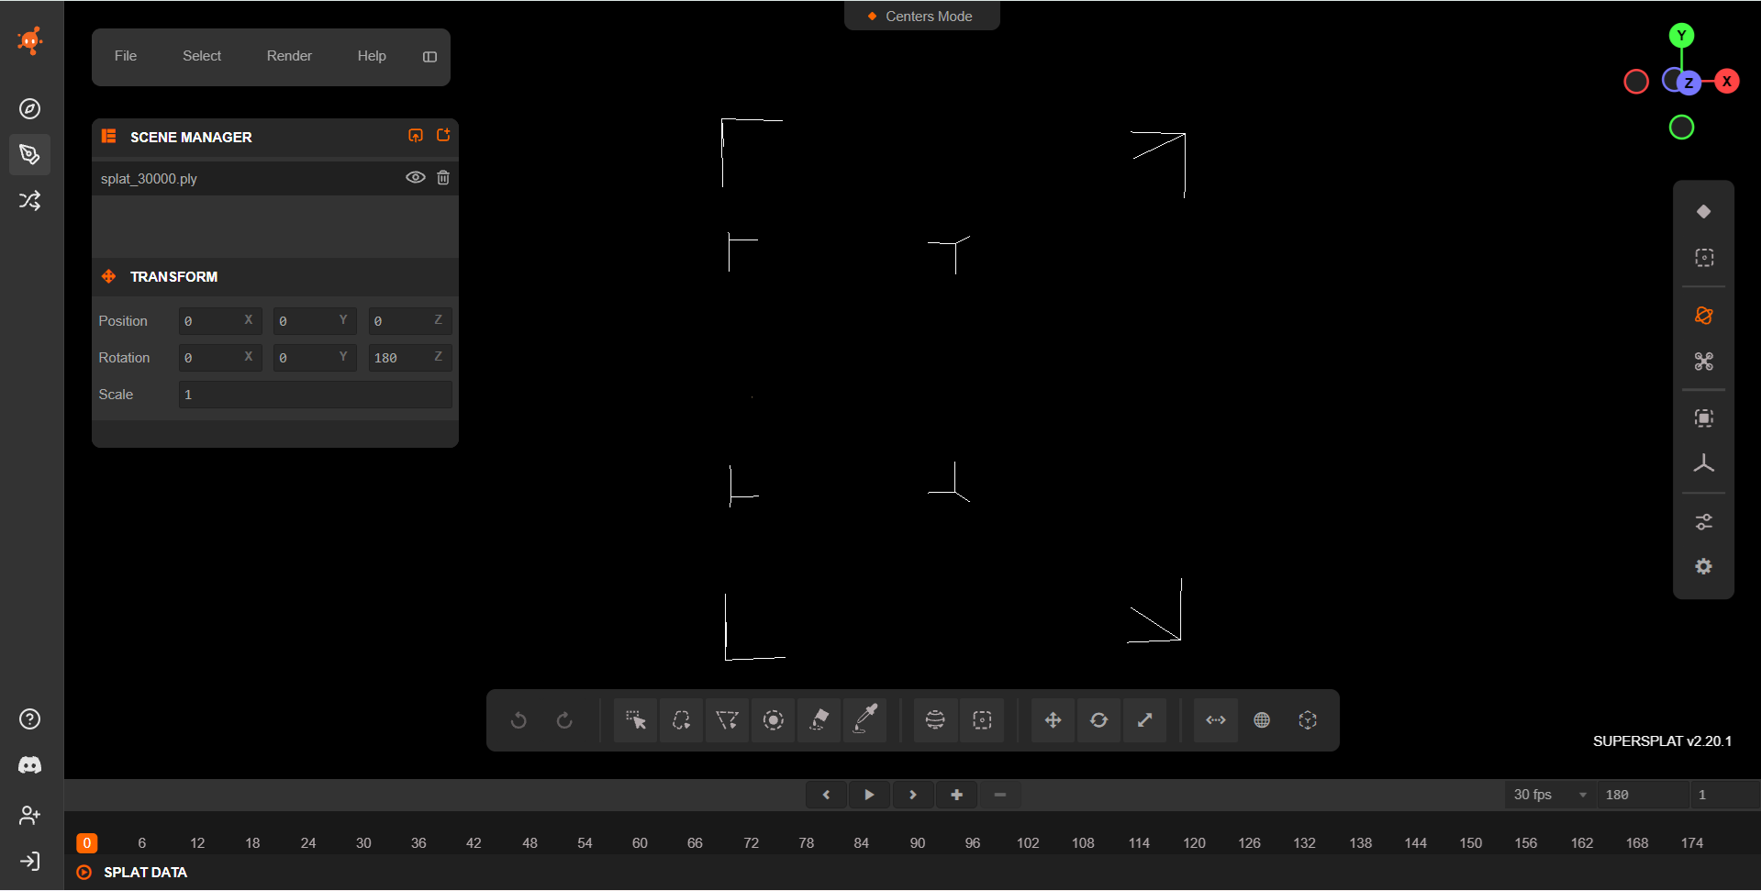Activate the scale tool

[1144, 720]
